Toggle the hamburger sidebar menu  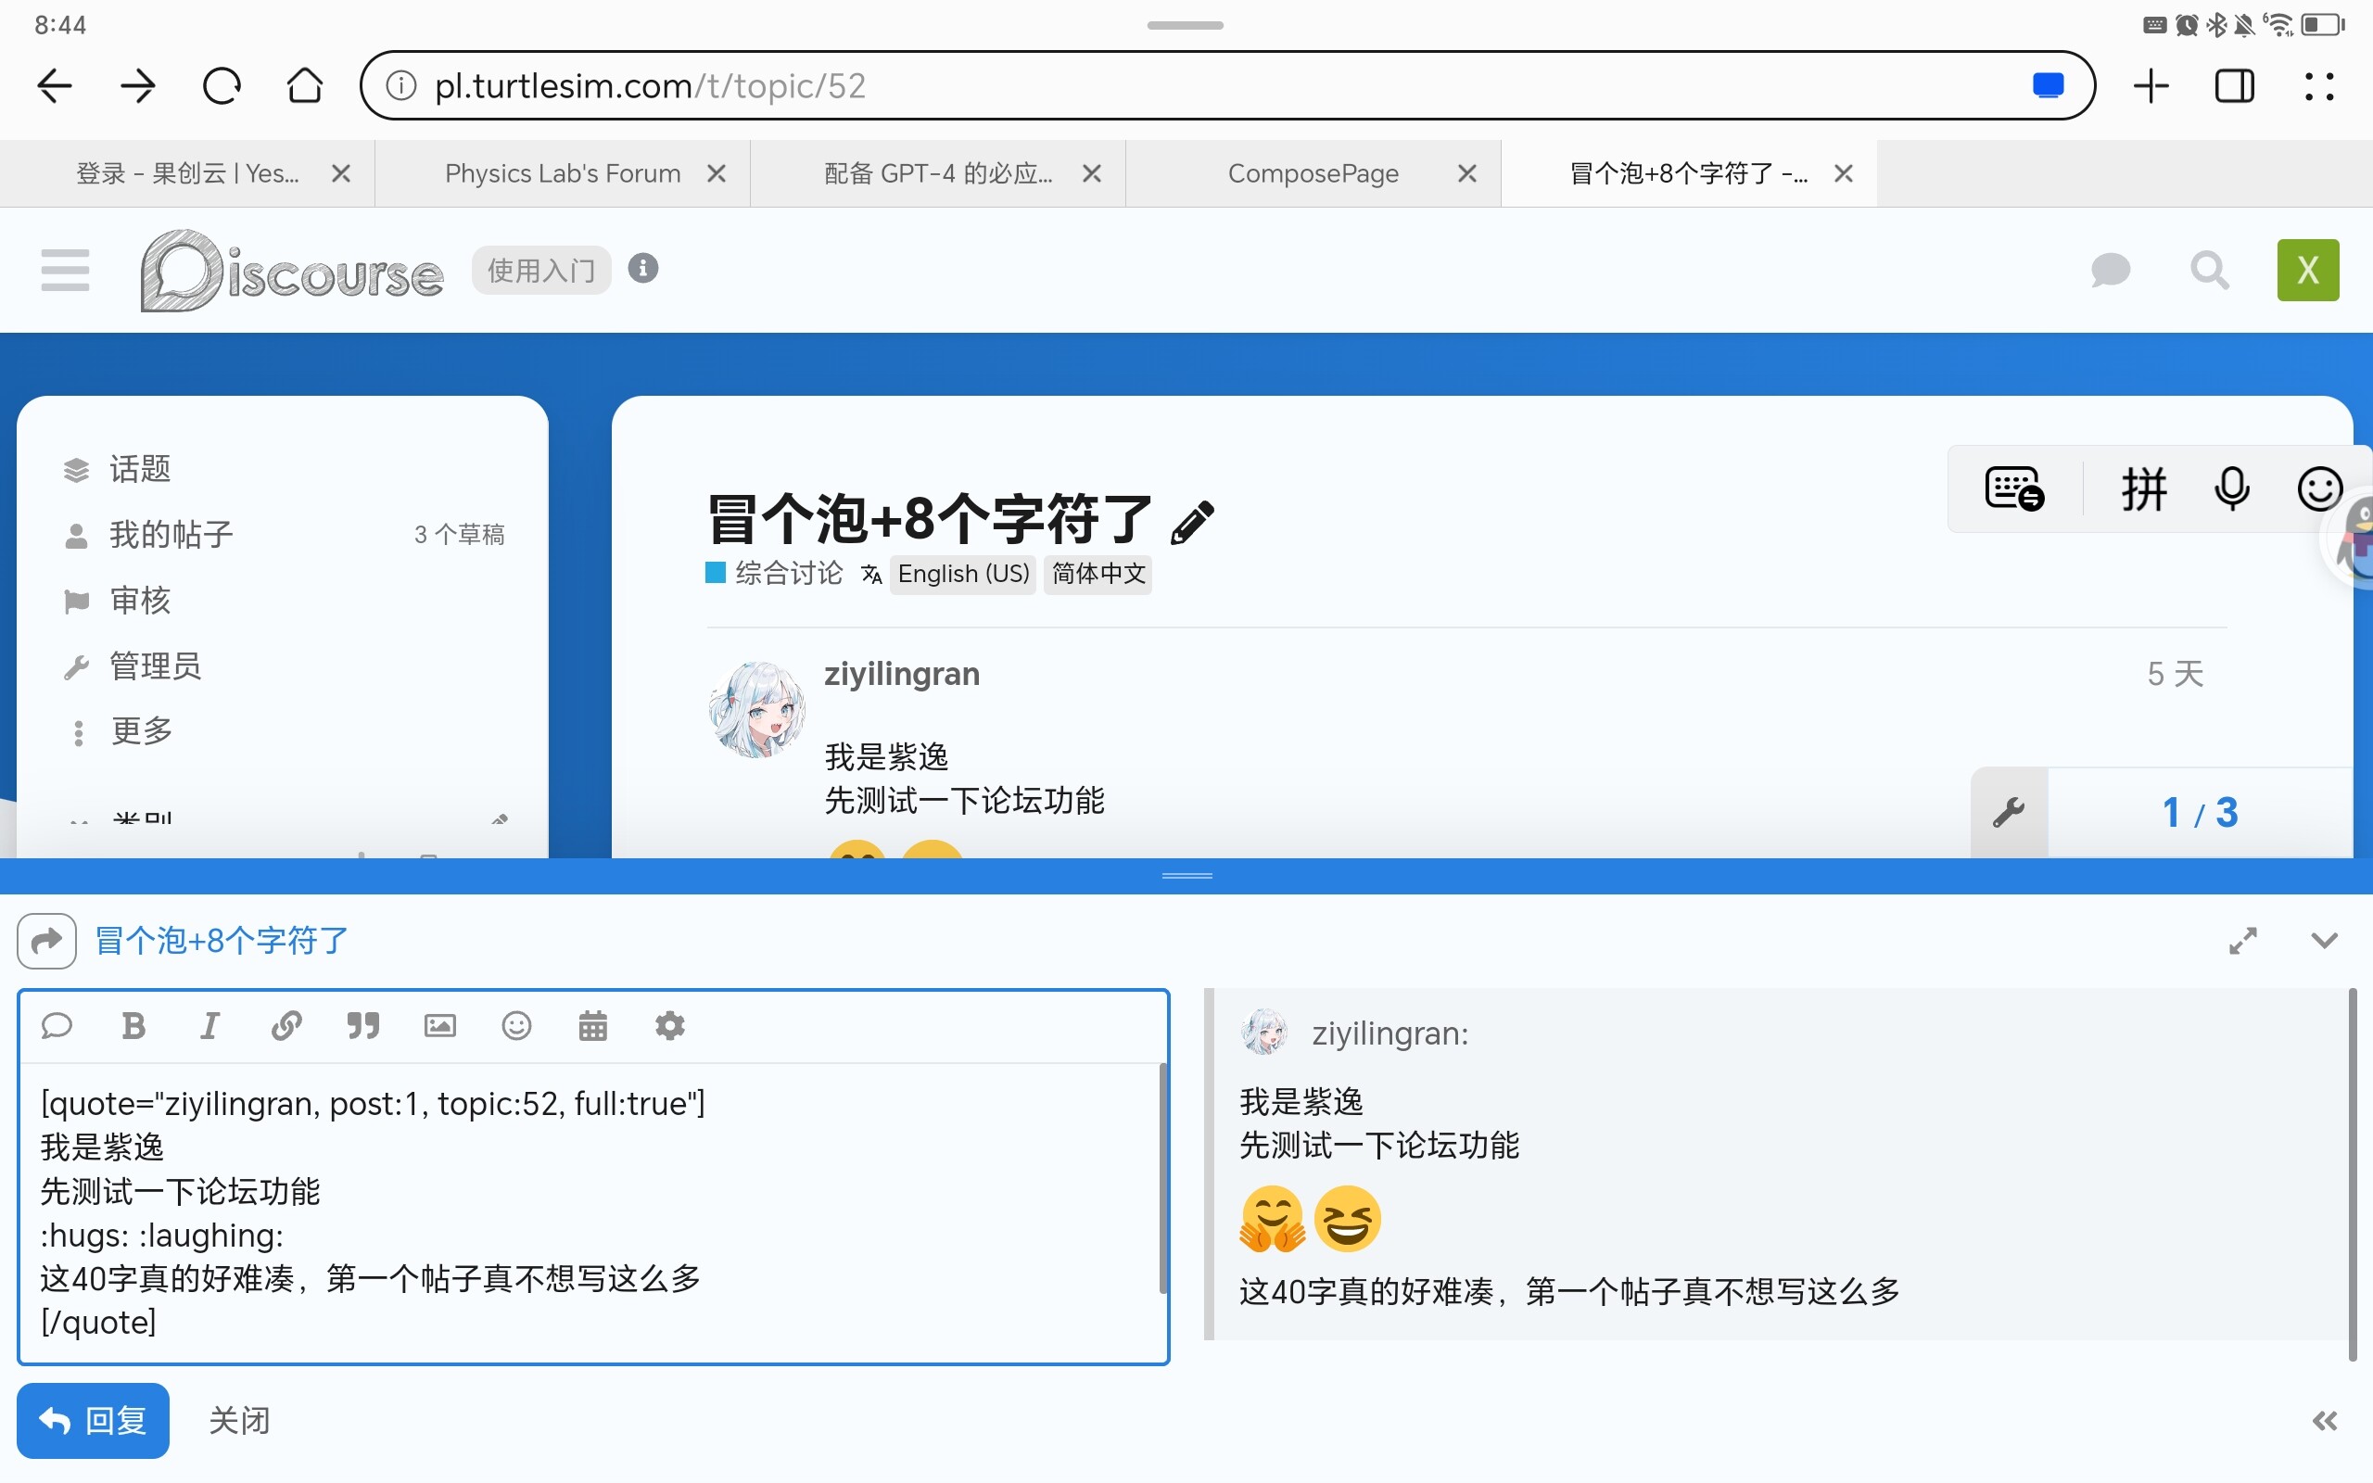pos(65,270)
